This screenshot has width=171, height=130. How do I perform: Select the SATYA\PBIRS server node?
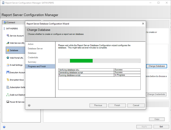(x=10, y=28)
